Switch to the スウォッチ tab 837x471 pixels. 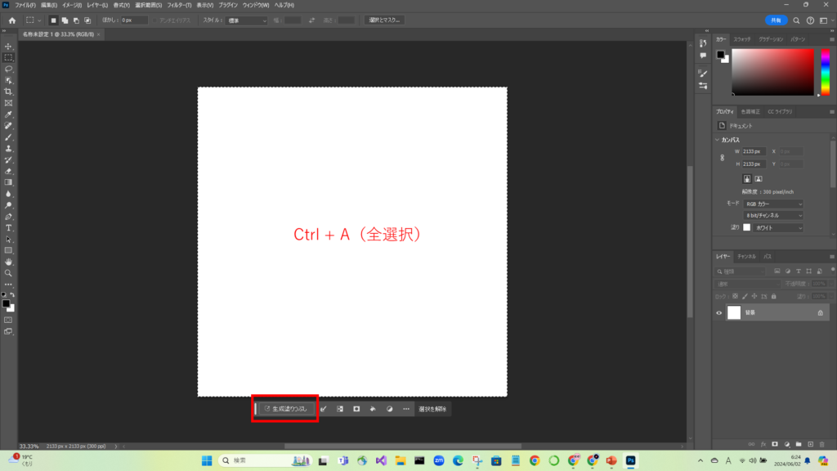click(742, 39)
